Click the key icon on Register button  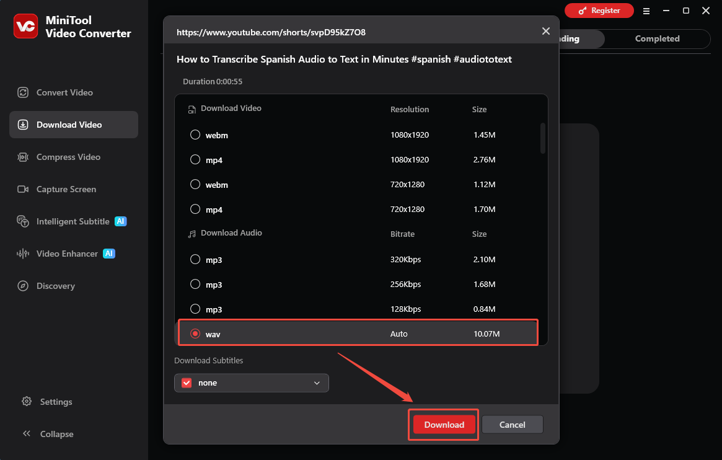click(583, 11)
